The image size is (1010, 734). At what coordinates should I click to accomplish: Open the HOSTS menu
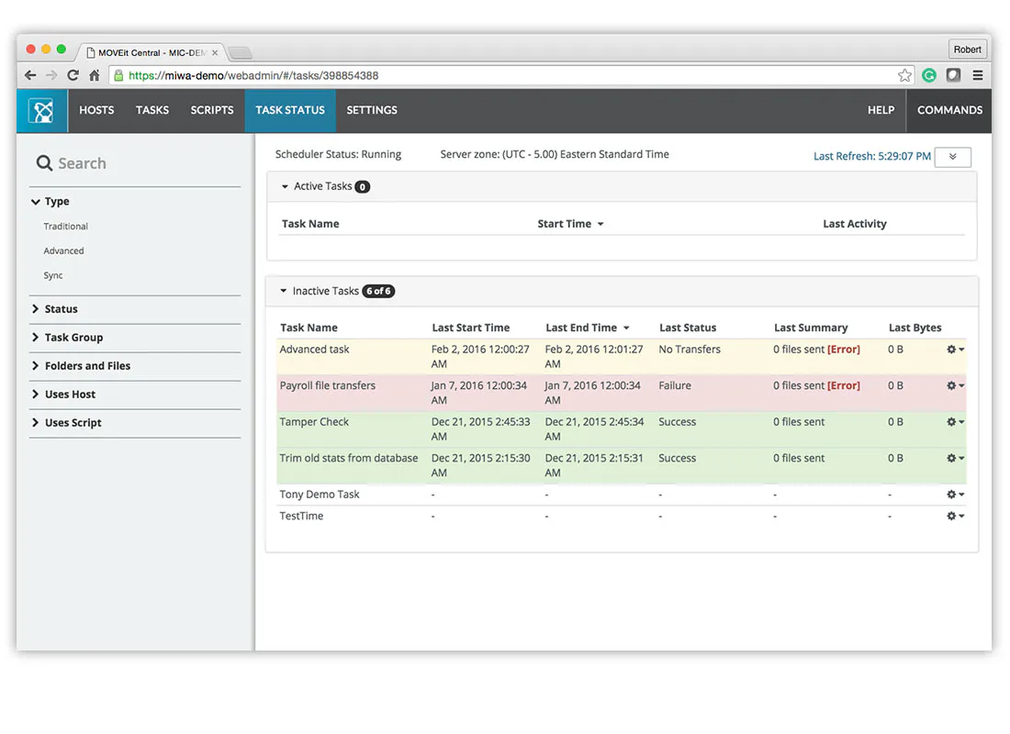(x=96, y=110)
